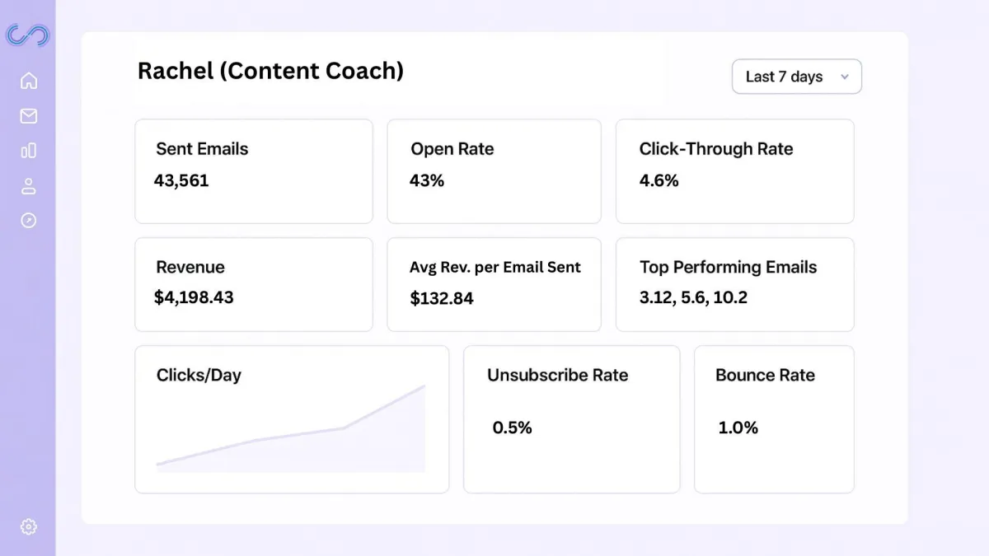Click the Rachel (Content Coach) heading

270,71
